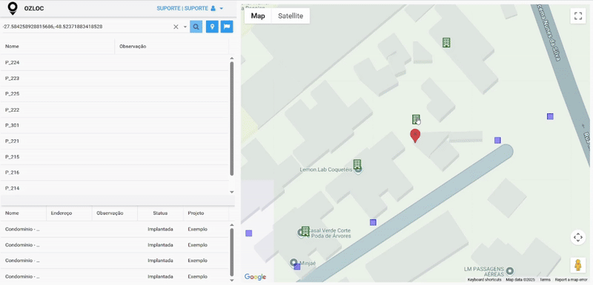
Task: Focus the coordinates search input field
Action: pos(86,27)
